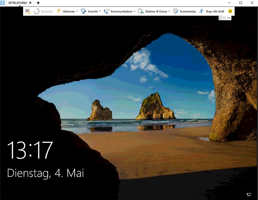Go to Startseite in the session toolbar
The image size is (258, 200).
(43, 11)
